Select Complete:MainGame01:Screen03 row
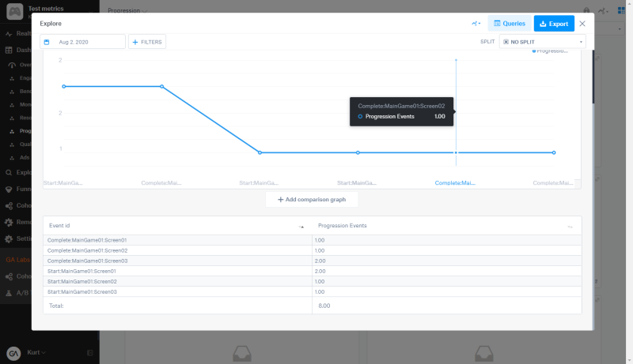 point(312,261)
